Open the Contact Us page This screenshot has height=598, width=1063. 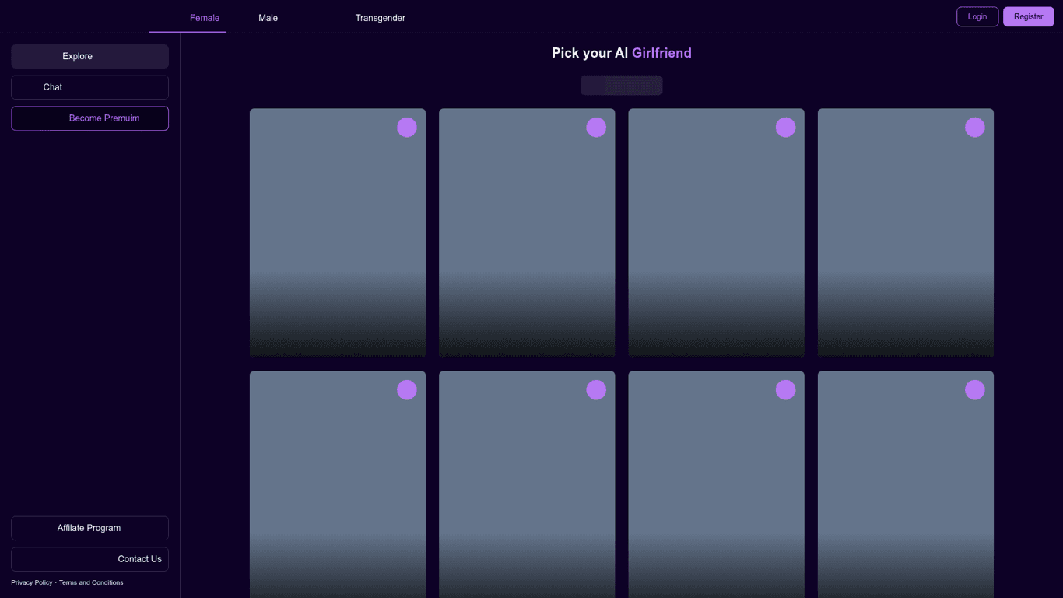89,559
